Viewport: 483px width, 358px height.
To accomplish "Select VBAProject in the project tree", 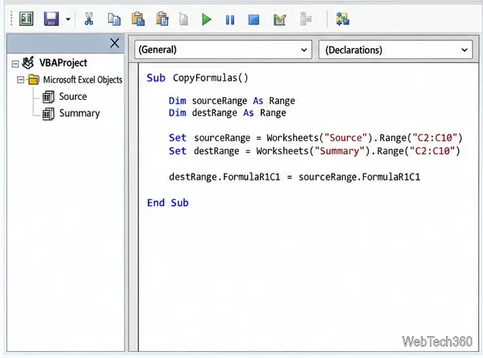I will tap(63, 62).
